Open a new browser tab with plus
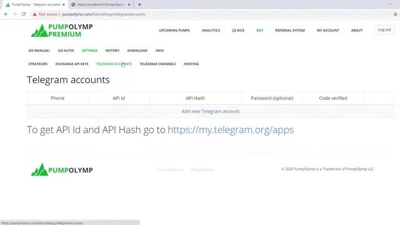Image resolution: width=400 pixels, height=225 pixels. [x=139, y=4]
